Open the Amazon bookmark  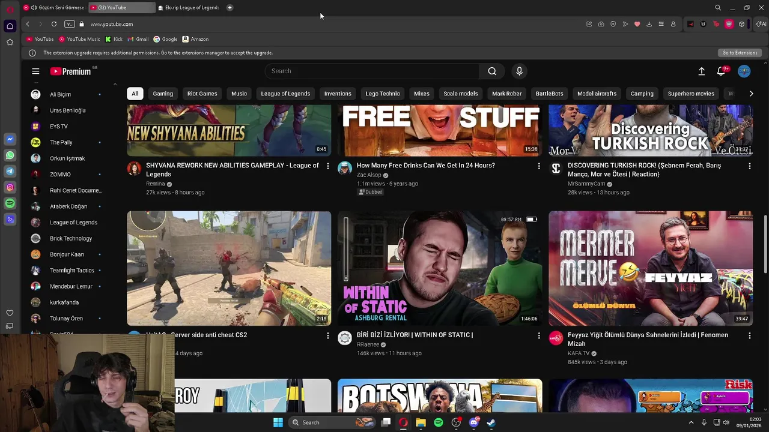point(195,39)
